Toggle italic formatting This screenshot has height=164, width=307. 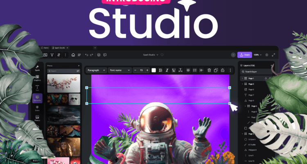coord(167,70)
